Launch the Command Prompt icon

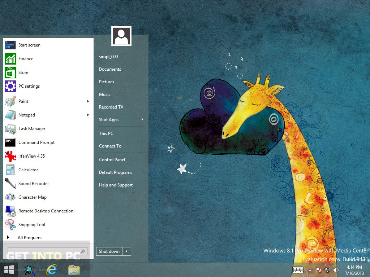10,142
